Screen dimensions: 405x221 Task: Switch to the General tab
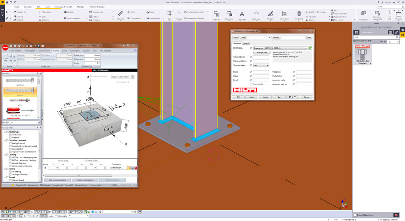click(246, 43)
